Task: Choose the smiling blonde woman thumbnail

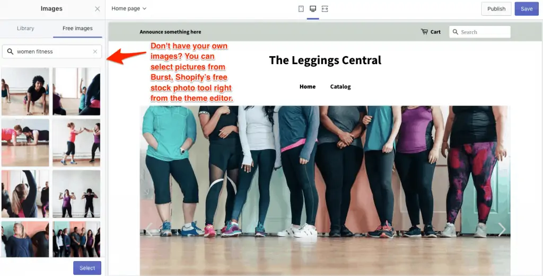Action: pos(25,239)
